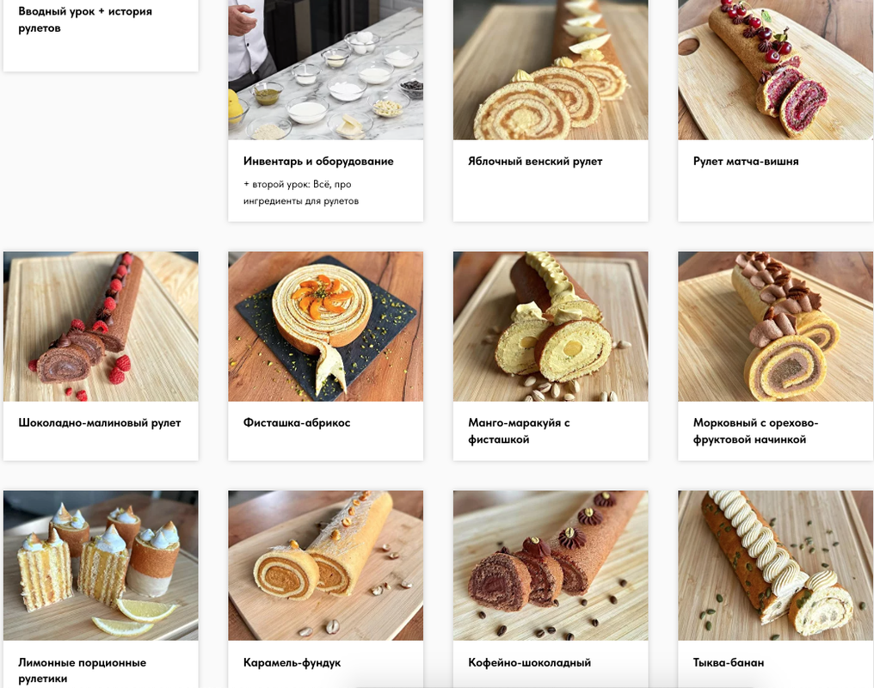Image resolution: width=874 pixels, height=688 pixels.
Task: Open the Морковный с орехово-фруктовой начинкой title
Action: coord(755,431)
